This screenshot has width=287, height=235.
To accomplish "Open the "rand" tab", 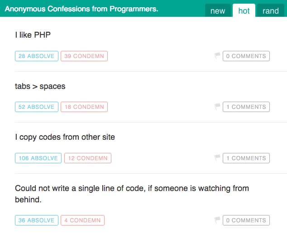I will 271,11.
